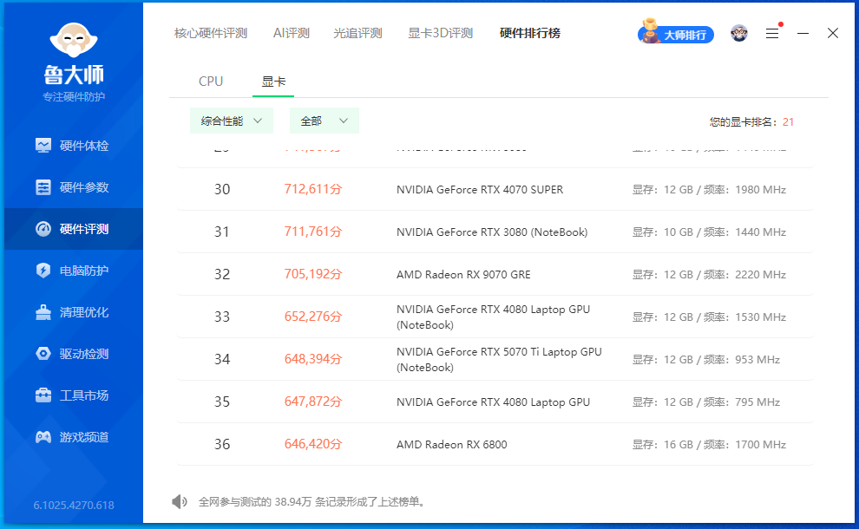Switch to CPU ranking tab
Image resolution: width=859 pixels, height=529 pixels.
[x=211, y=82]
